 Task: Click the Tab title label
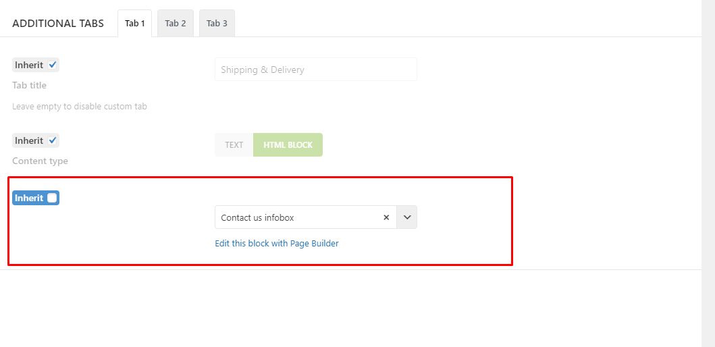pyautogui.click(x=29, y=85)
